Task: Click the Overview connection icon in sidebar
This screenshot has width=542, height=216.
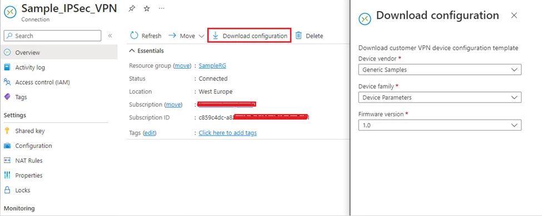Action: point(7,53)
